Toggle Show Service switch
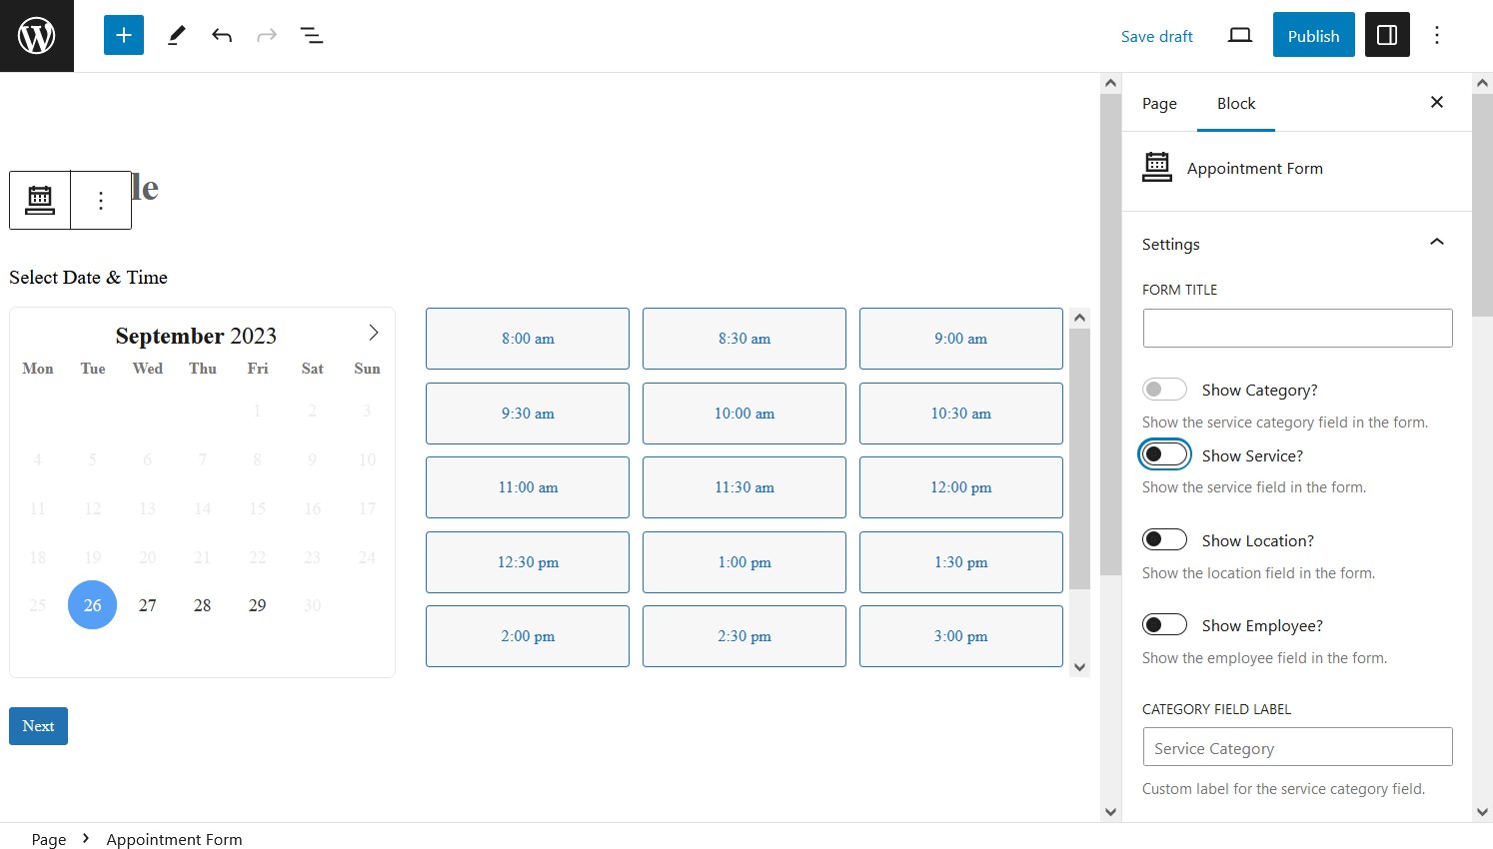 (x=1164, y=454)
